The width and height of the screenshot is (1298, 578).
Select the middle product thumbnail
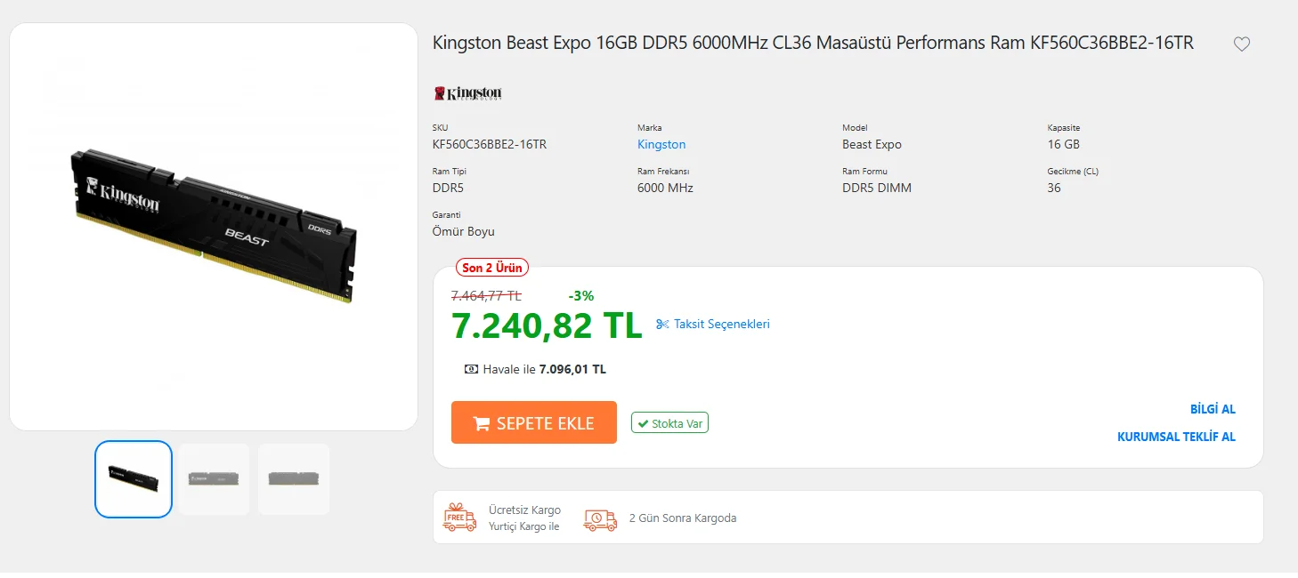coord(214,479)
